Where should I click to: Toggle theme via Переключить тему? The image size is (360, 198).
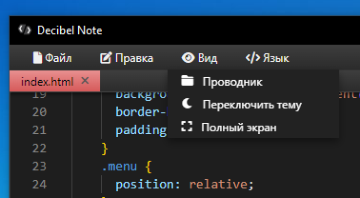252,105
